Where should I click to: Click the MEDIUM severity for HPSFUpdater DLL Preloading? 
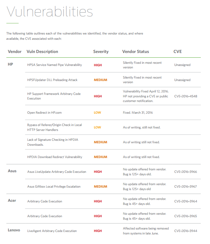[x=101, y=80]
